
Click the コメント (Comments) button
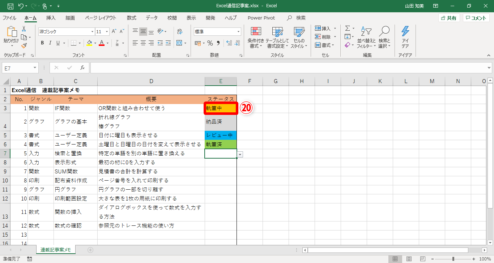(x=476, y=18)
